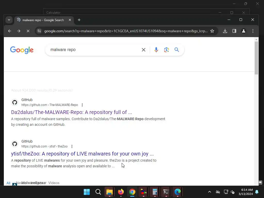
Task: Open the notifications bell icon
Action: pyautogui.click(x=257, y=192)
